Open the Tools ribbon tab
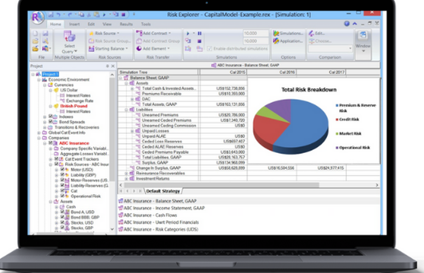 pos(146,24)
